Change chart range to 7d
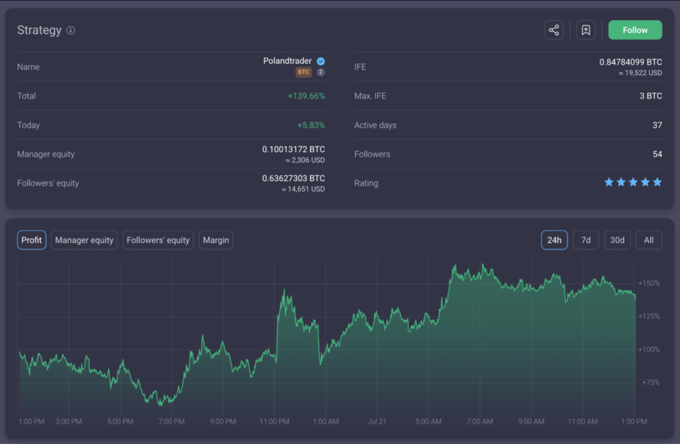 [586, 240]
